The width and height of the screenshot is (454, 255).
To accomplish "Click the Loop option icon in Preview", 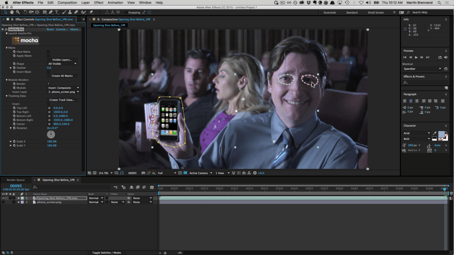I will [440, 57].
